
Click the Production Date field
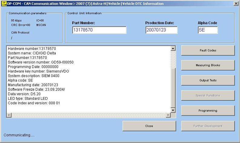[x=162, y=30]
